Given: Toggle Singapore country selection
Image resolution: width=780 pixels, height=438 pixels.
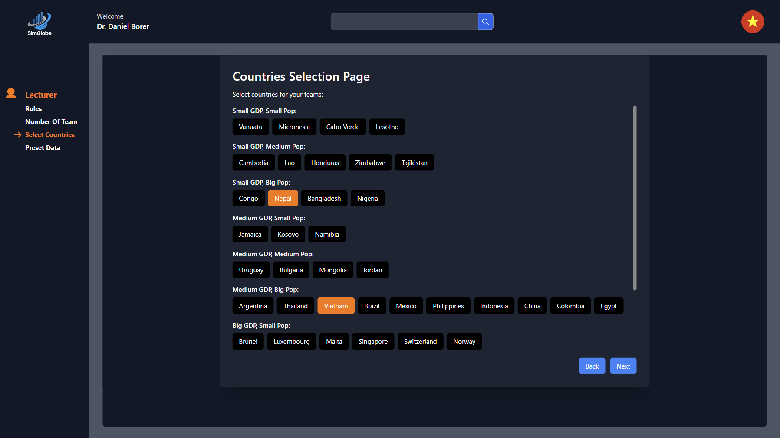Looking at the screenshot, I should click(373, 342).
